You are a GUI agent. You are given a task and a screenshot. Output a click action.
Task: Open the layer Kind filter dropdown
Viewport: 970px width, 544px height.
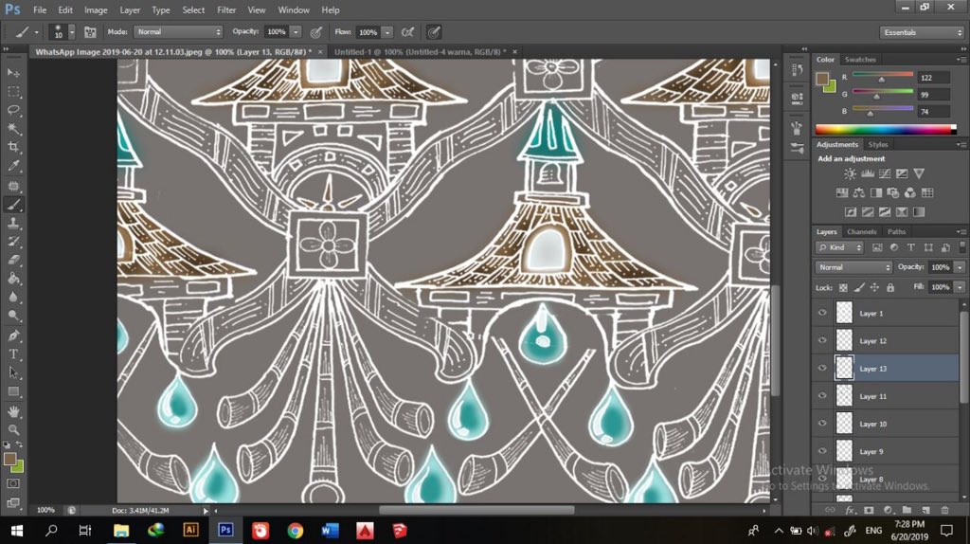839,247
